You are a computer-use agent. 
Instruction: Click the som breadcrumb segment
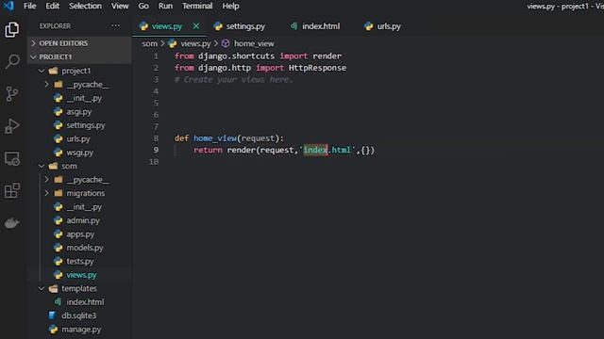[x=149, y=43]
